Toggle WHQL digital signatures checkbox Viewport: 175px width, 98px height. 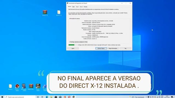click(78, 42)
